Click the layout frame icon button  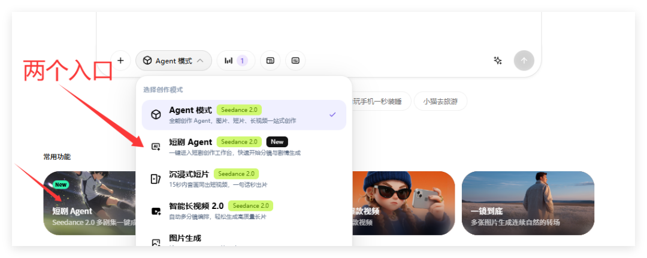coord(270,60)
